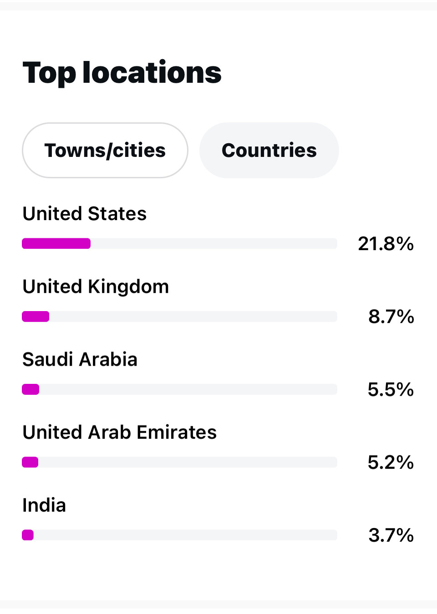The height and width of the screenshot is (614, 437).
Task: Select the United Kingdom label
Action: pos(96,287)
